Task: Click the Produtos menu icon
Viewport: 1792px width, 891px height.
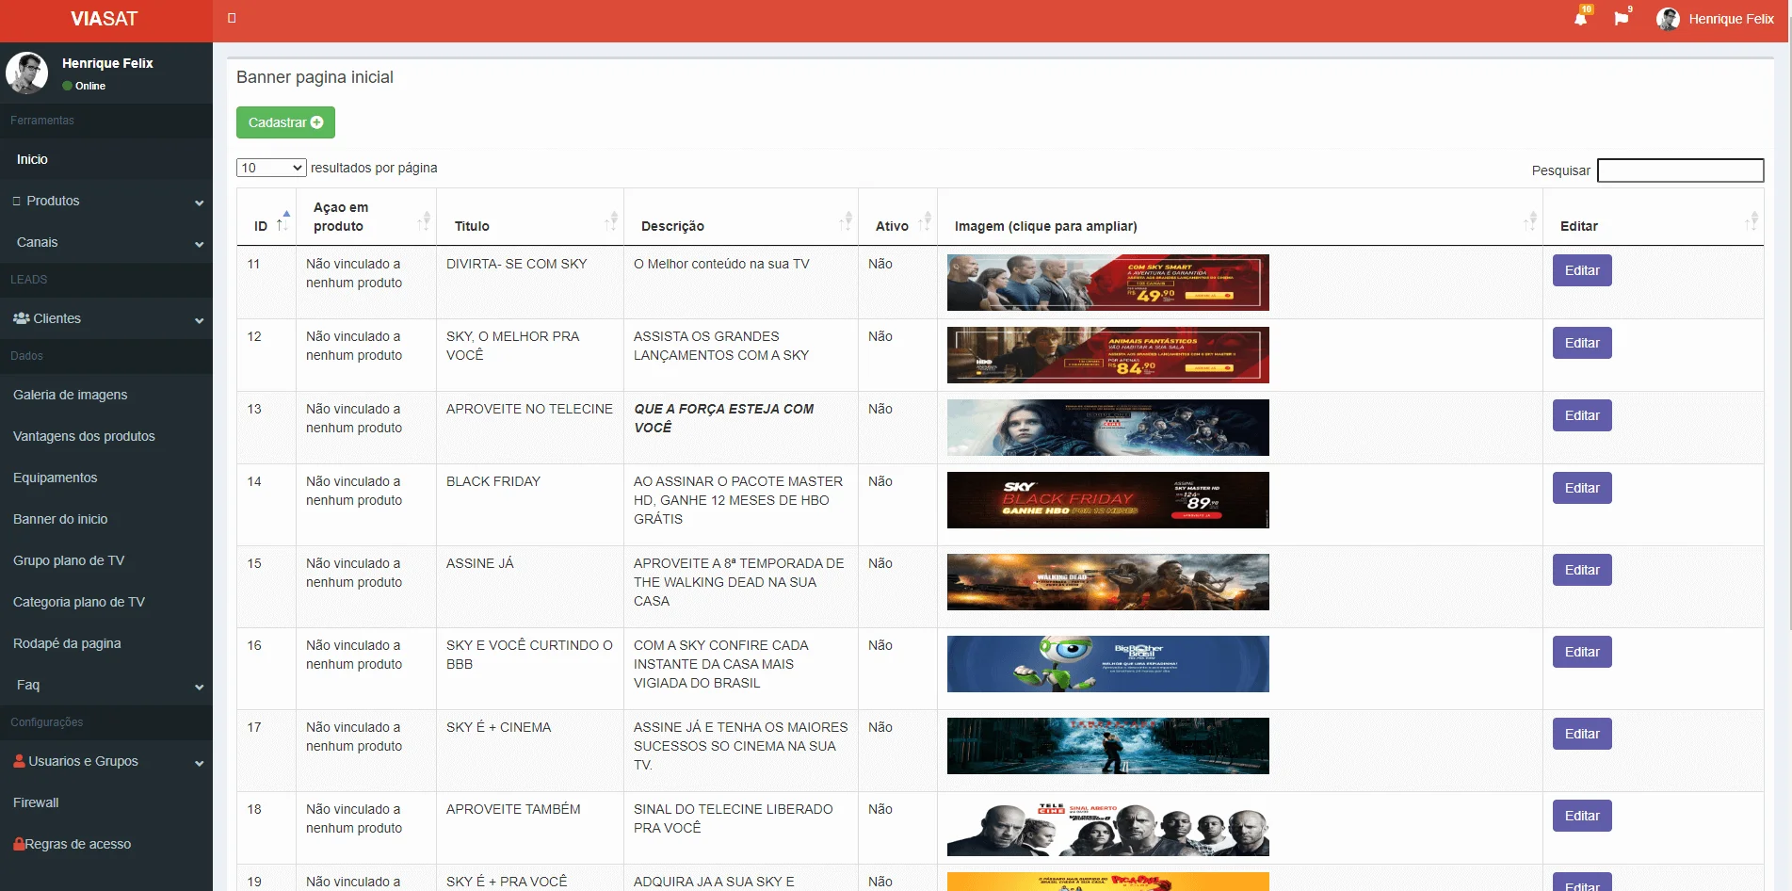Action: click(17, 201)
